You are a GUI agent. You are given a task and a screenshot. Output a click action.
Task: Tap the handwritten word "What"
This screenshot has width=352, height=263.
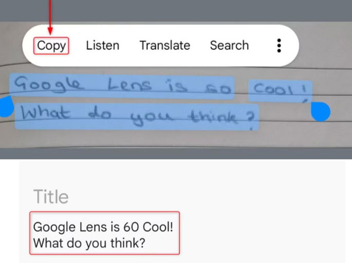45,112
